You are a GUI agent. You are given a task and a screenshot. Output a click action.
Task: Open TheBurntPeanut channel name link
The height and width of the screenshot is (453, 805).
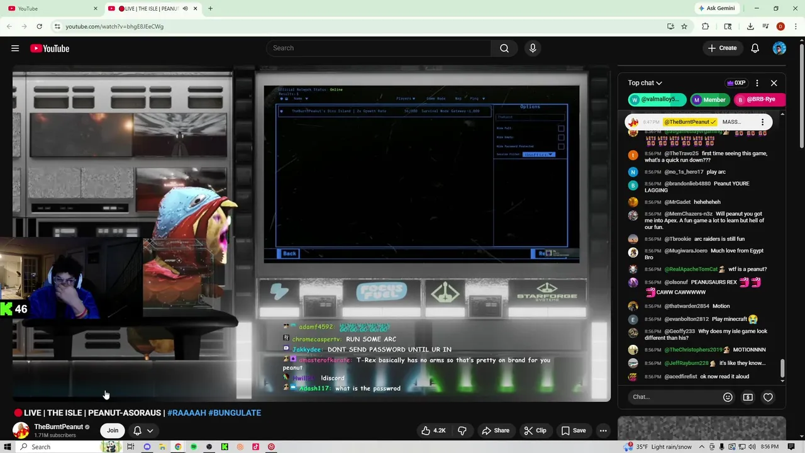click(58, 427)
